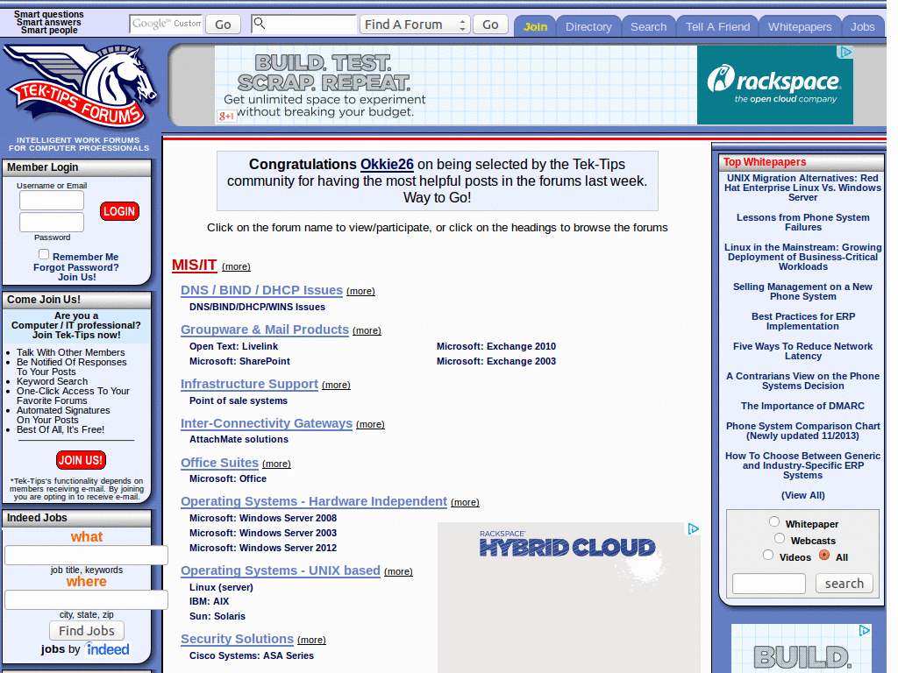Click the red LOGIN button
Image resolution: width=898 pixels, height=673 pixels.
tap(119, 211)
